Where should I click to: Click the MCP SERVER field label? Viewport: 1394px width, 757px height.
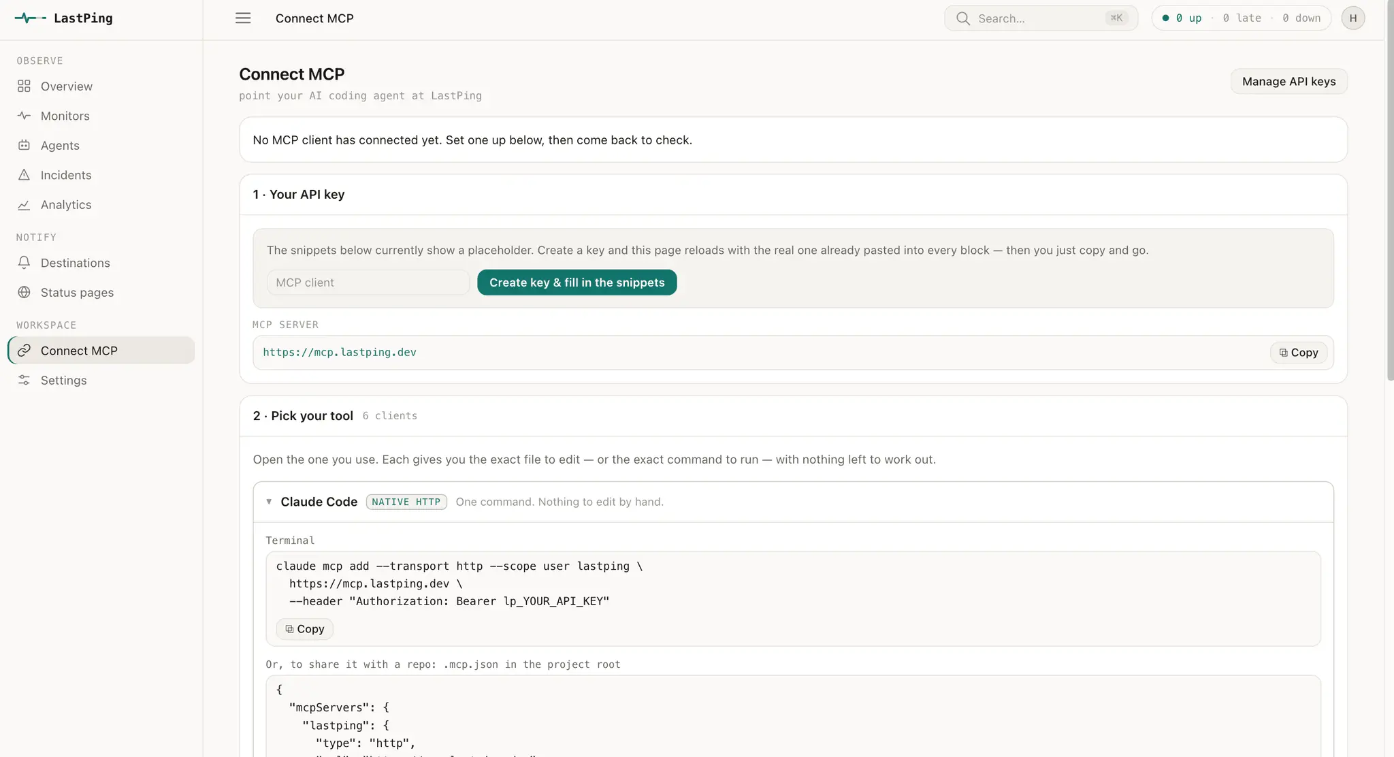[x=285, y=325]
